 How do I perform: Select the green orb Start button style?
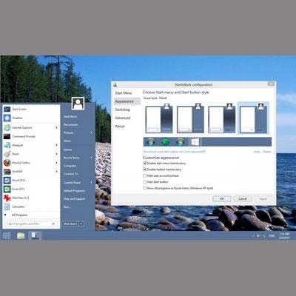pyautogui.click(x=165, y=142)
